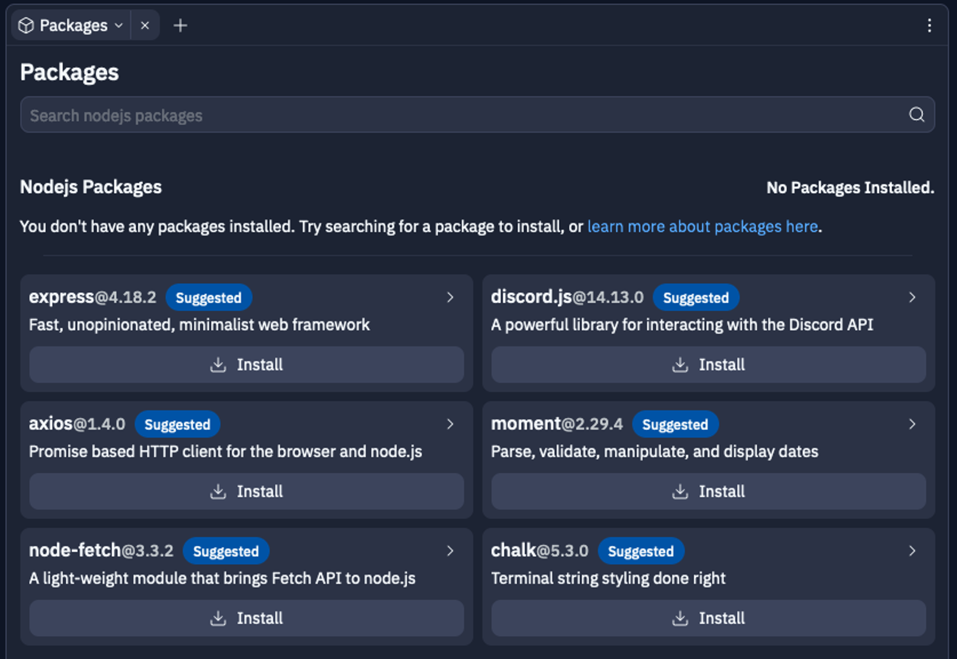Install the discord.js package
The image size is (957, 659).
(x=708, y=365)
